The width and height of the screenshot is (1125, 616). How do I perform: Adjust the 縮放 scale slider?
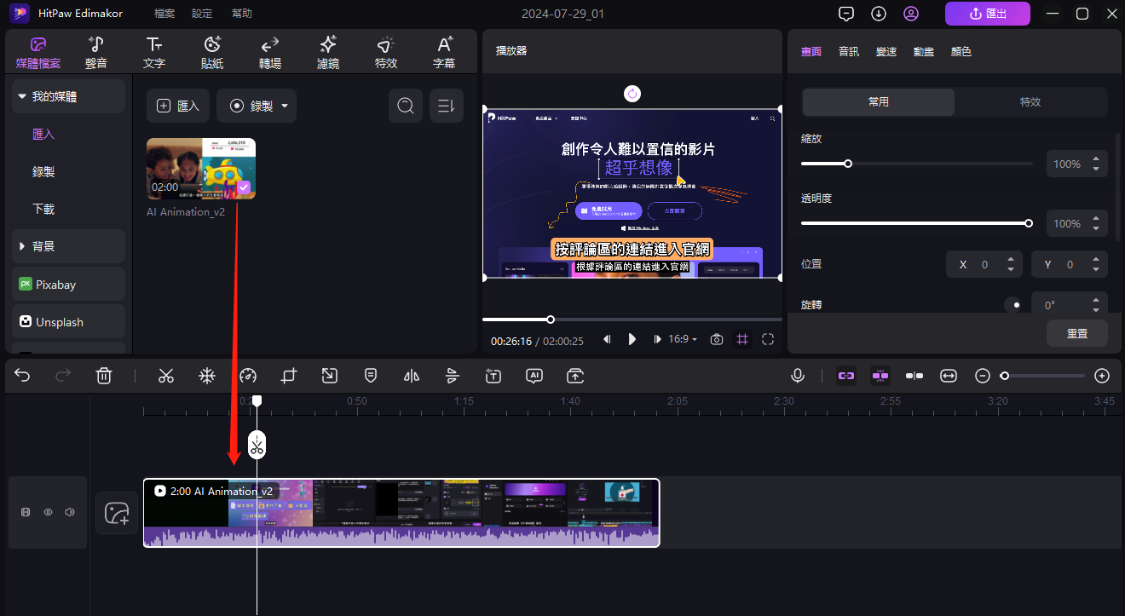pyautogui.click(x=917, y=164)
